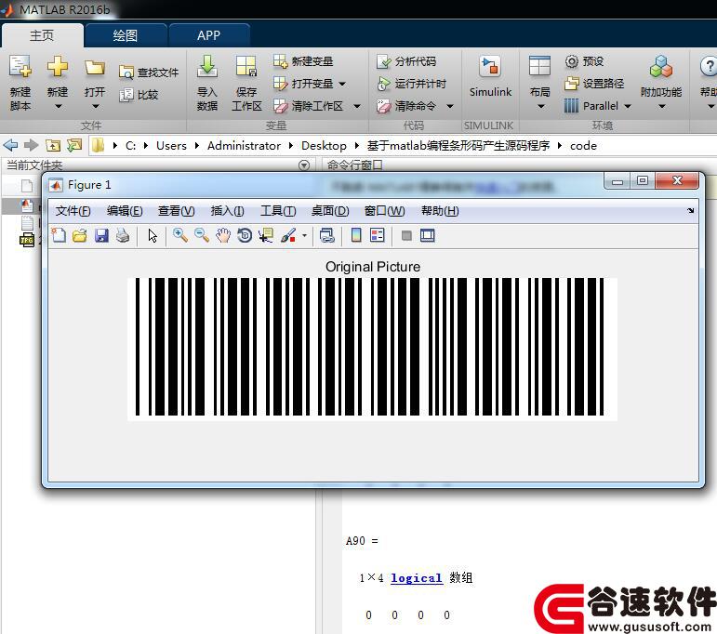Expand the Open (打开) dropdown arrow
Viewport: 717px width, 634px height.
[95, 107]
